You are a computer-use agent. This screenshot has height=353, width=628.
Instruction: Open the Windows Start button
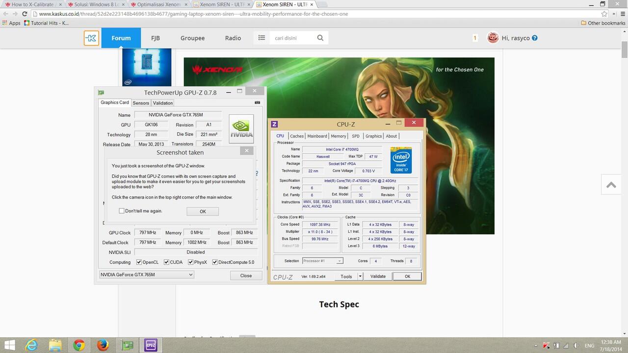click(10, 346)
